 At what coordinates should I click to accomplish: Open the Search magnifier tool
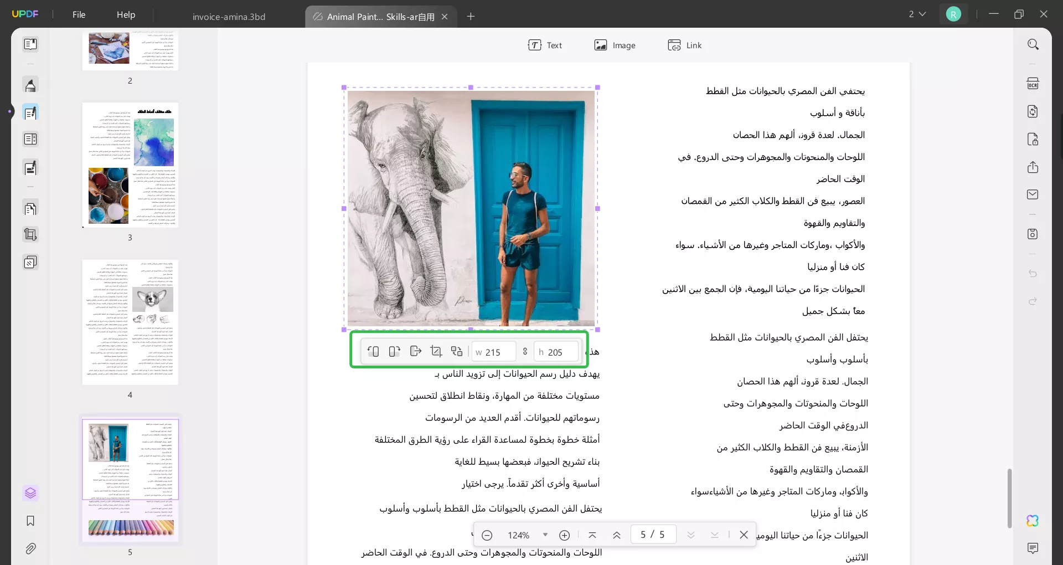tap(1033, 44)
